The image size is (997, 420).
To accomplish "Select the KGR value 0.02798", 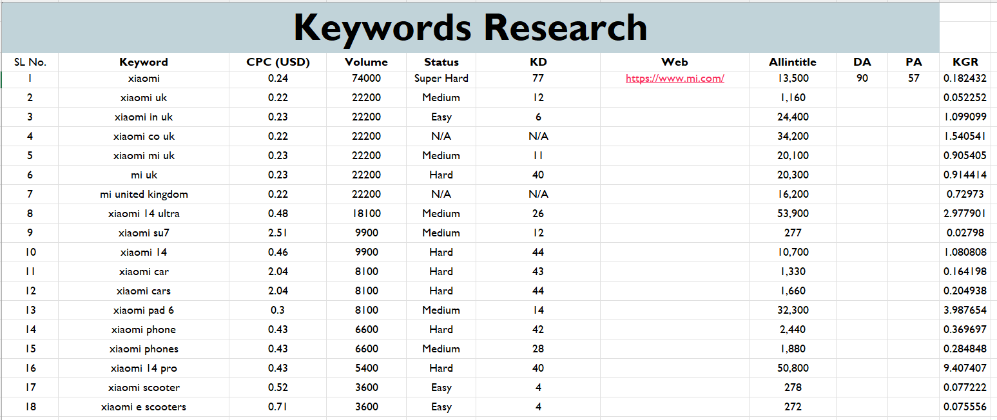I will 965,233.
